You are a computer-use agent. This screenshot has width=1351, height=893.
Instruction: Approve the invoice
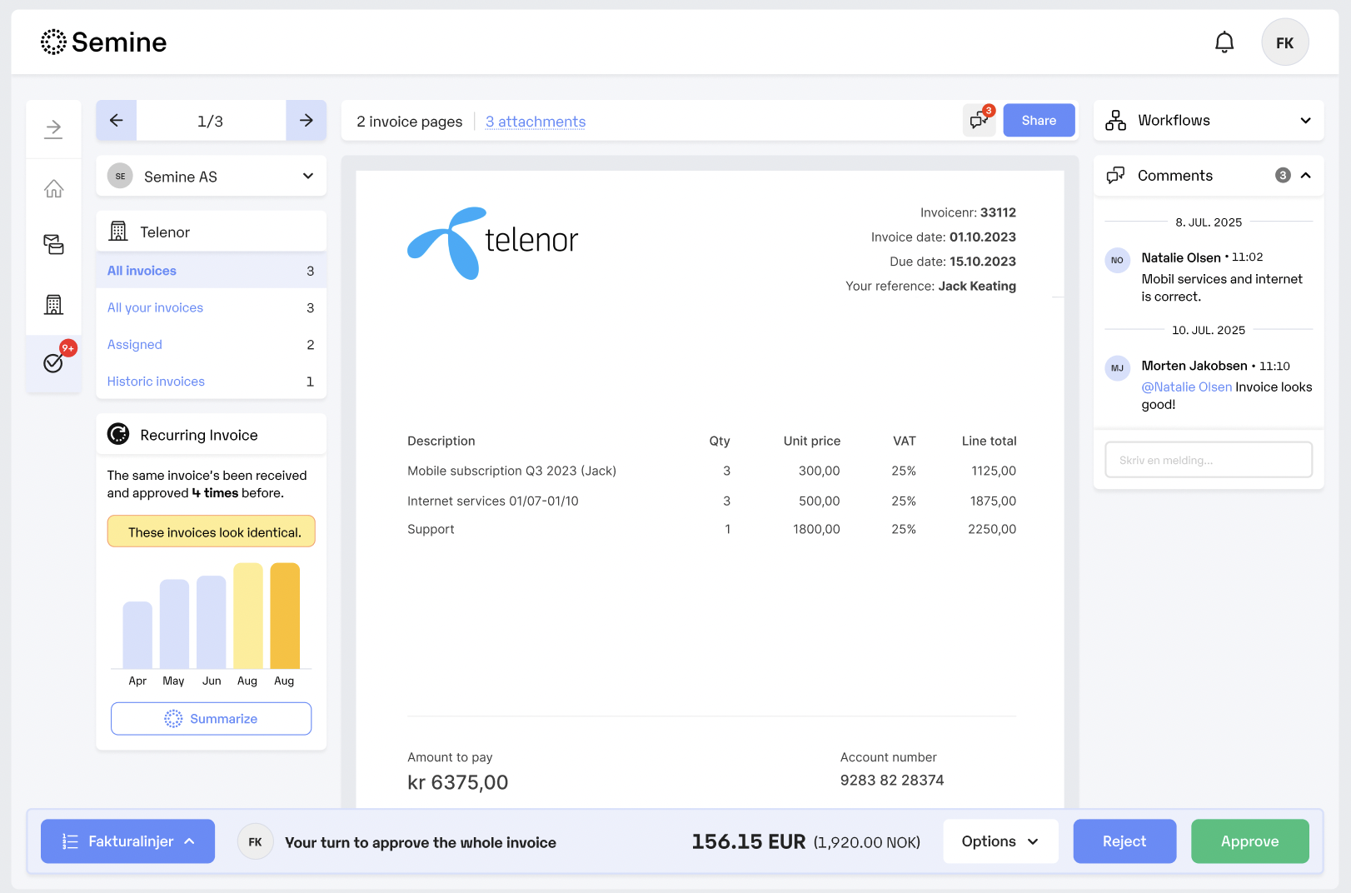click(x=1249, y=841)
